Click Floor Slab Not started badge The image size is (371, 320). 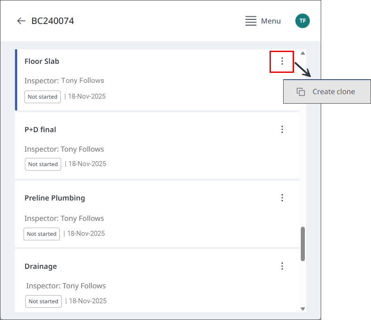[43, 97]
